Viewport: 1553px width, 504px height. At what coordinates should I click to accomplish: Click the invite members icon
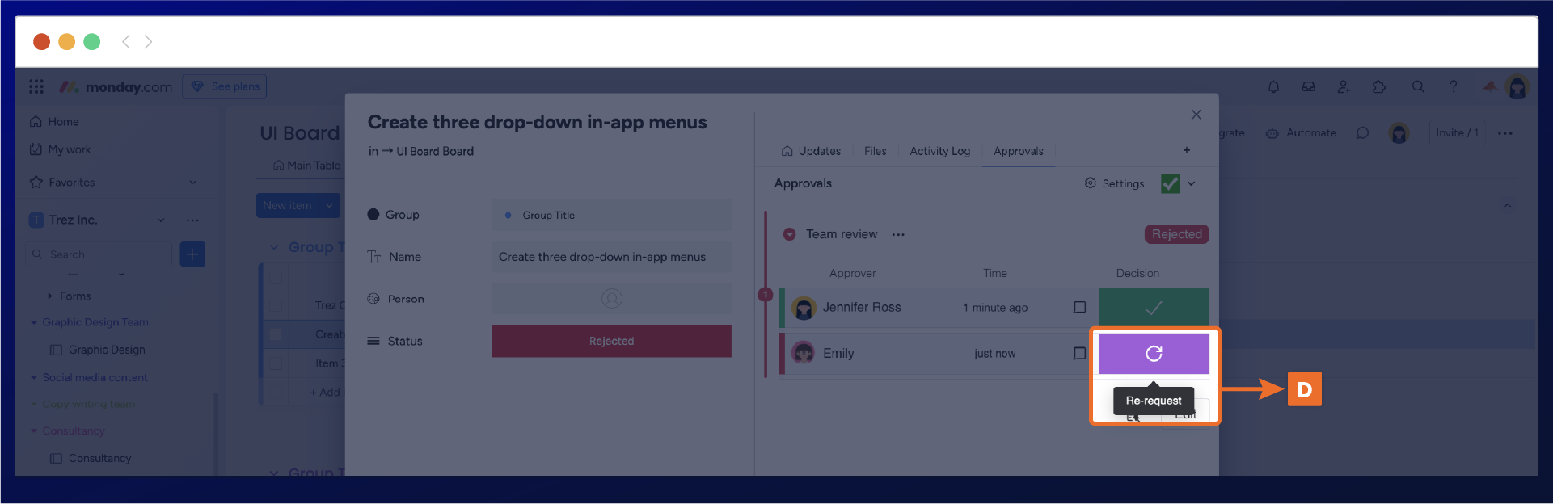coord(1344,87)
